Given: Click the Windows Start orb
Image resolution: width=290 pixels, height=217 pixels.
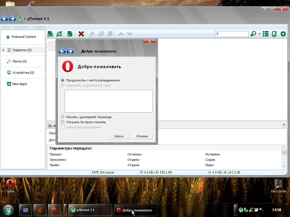Looking at the screenshot, I should [x=8, y=210].
